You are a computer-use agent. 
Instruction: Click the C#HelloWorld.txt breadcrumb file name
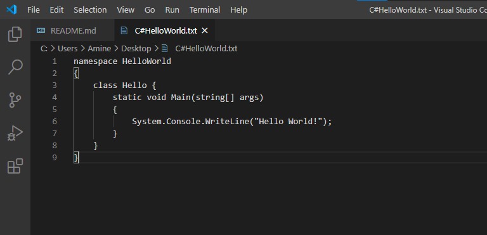206,48
